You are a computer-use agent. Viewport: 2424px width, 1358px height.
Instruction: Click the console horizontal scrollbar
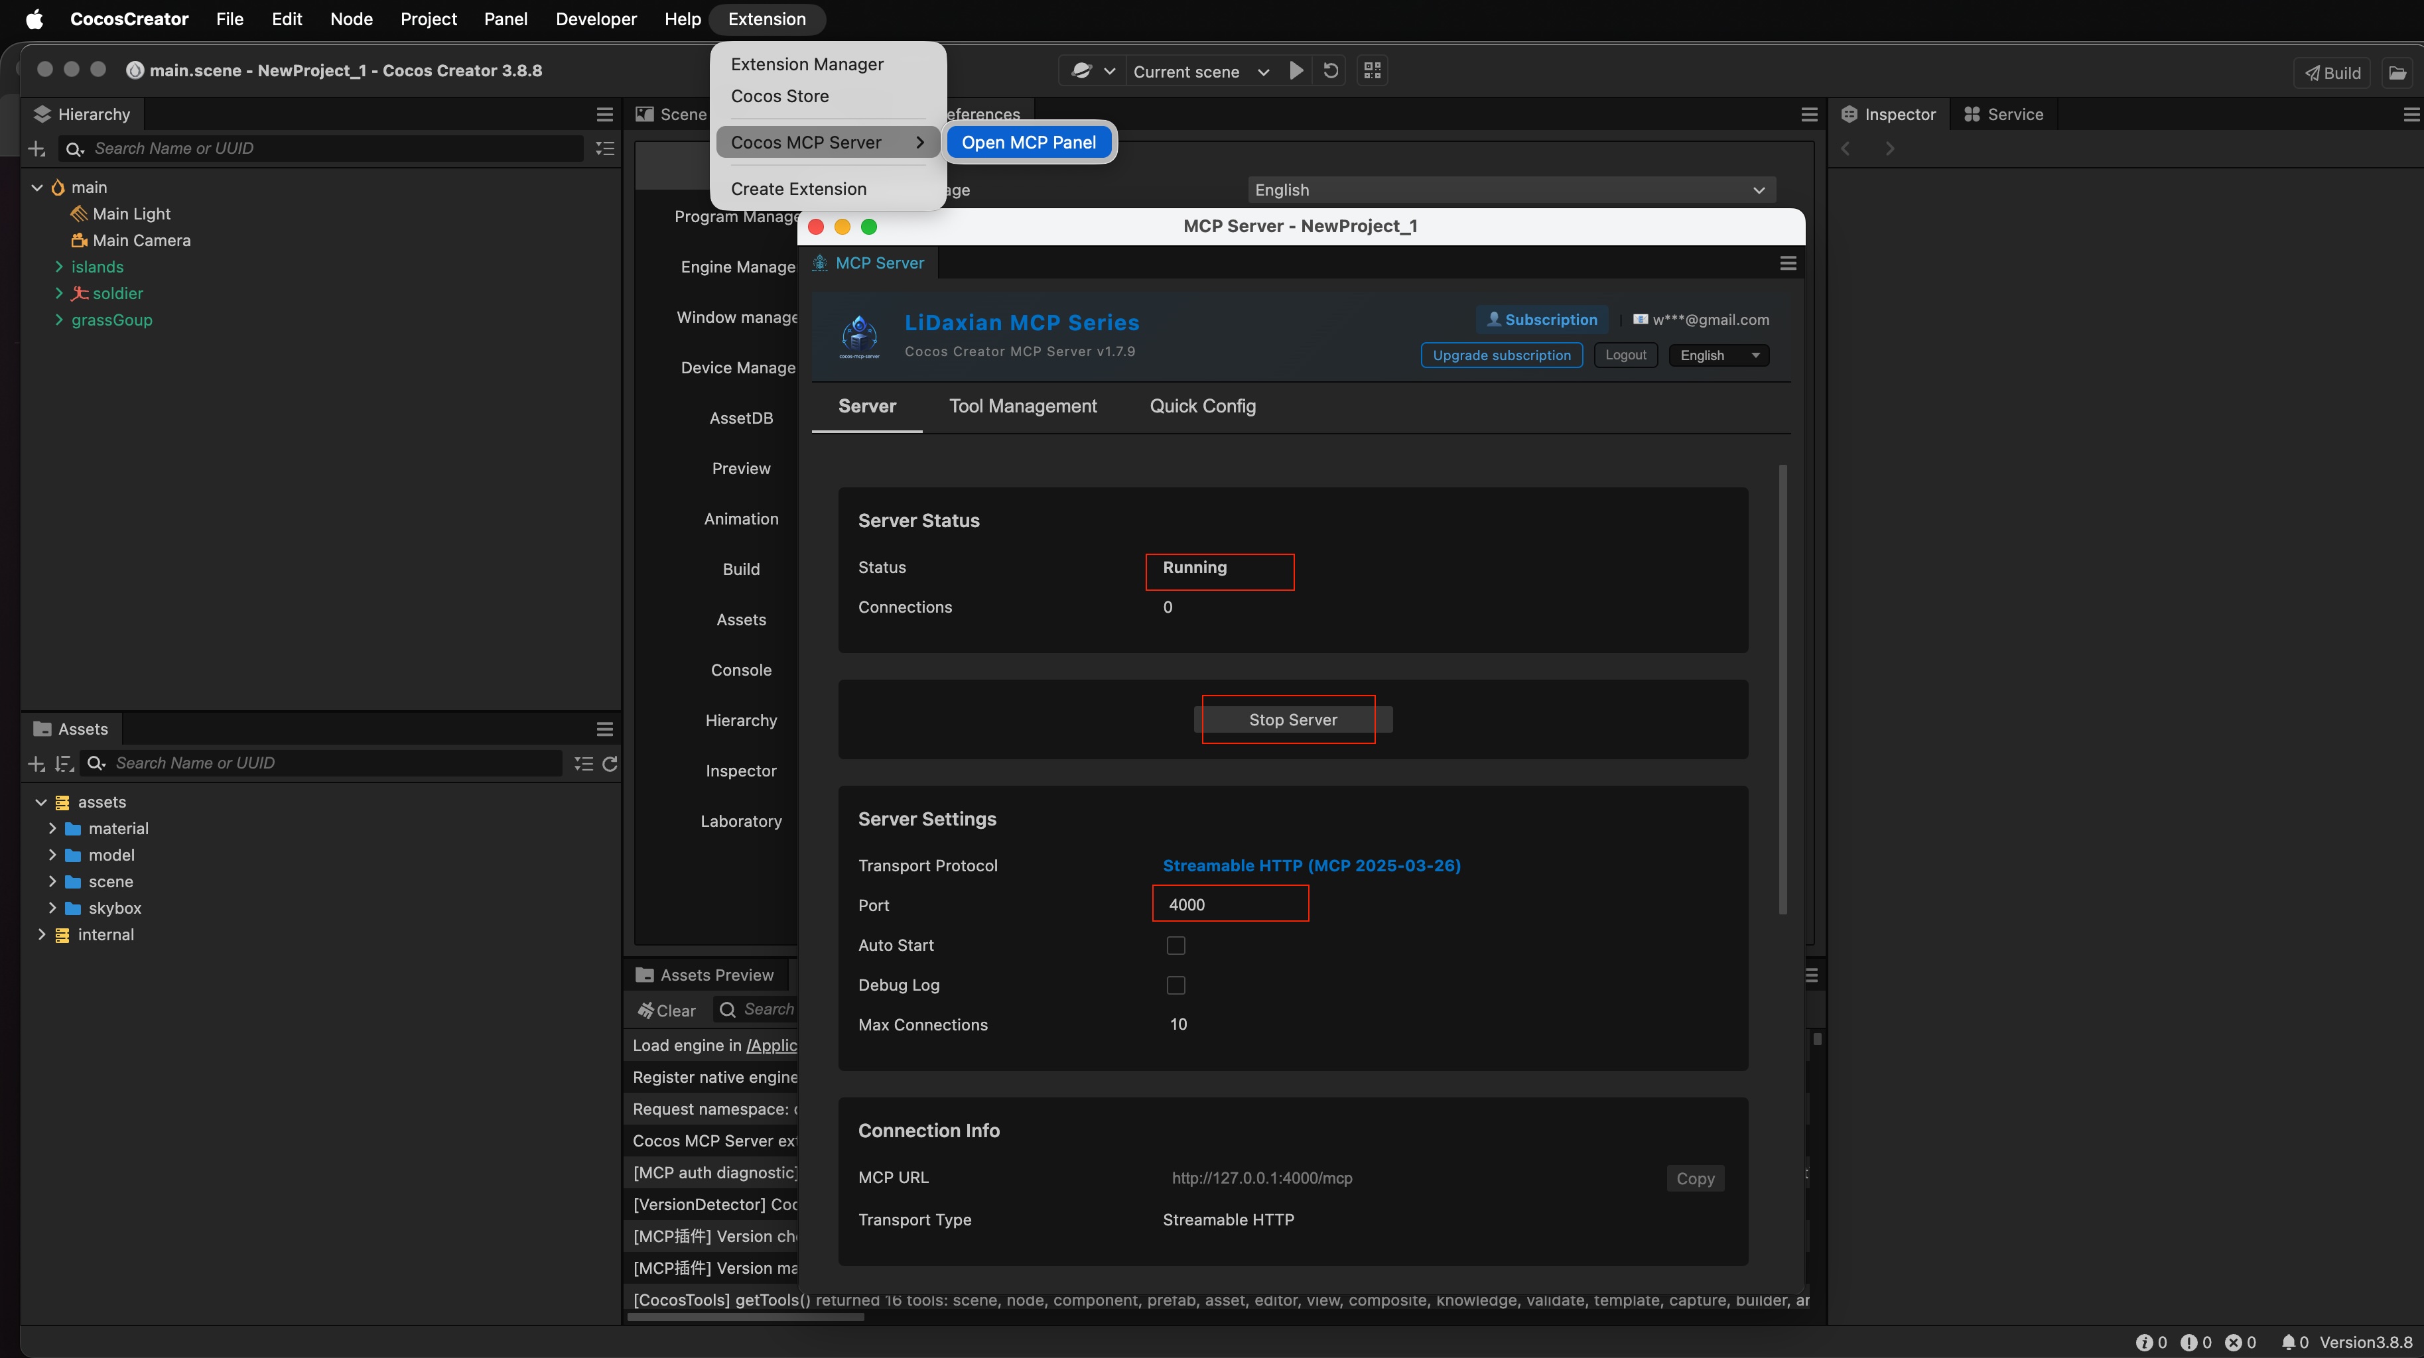745,1317
